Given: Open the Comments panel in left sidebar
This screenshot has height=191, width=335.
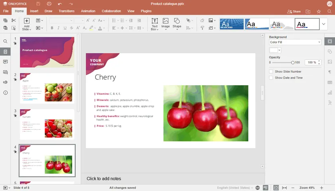Looking at the screenshot, I should pyautogui.click(x=5, y=62).
